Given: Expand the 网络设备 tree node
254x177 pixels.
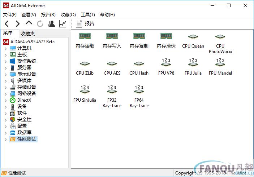Looking at the screenshot, I should pyautogui.click(x=5, y=94).
